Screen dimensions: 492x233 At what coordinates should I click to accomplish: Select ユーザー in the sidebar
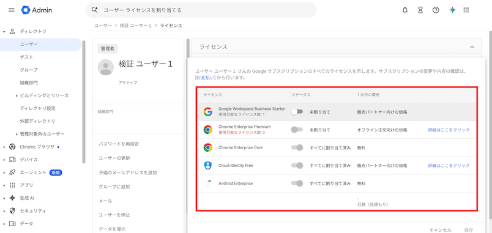click(x=41, y=44)
